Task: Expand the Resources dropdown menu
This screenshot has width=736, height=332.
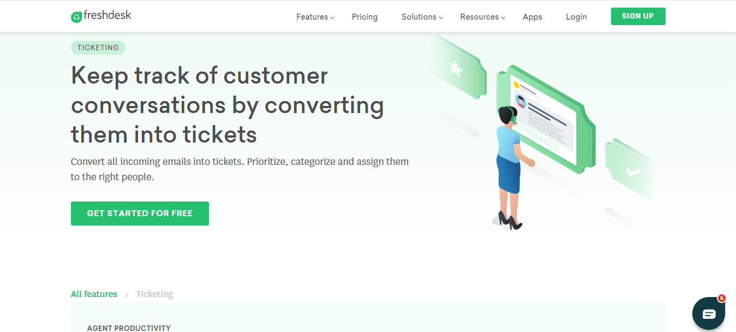Action: [x=479, y=17]
